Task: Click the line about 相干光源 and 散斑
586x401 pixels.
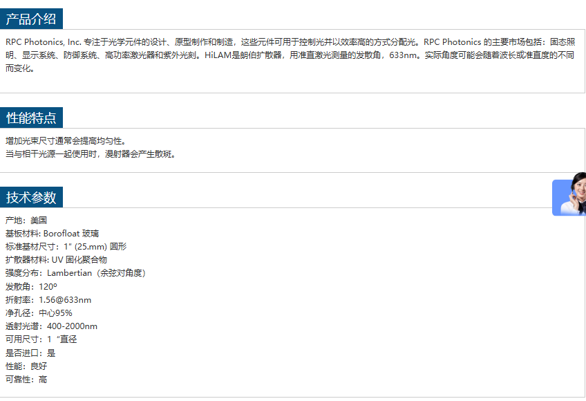Action: click(91, 154)
